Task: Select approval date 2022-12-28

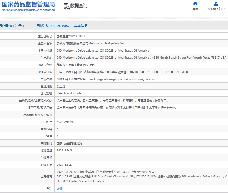Action: click(x=64, y=150)
